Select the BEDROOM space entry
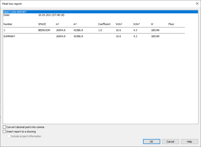The width and height of the screenshot is (201, 147). click(44, 30)
